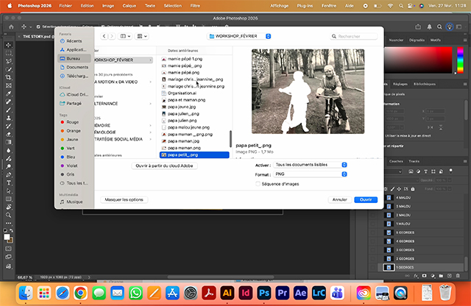Switch to the Bibliothèques tab

coord(425,84)
